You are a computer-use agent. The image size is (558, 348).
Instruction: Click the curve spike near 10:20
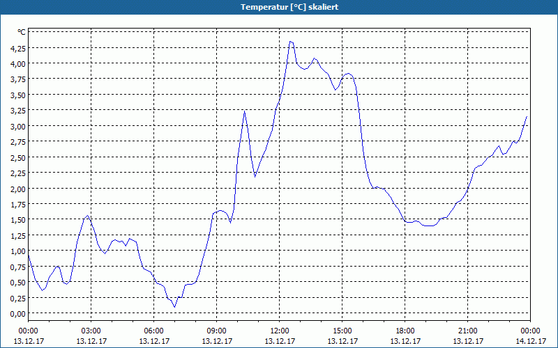click(245, 111)
